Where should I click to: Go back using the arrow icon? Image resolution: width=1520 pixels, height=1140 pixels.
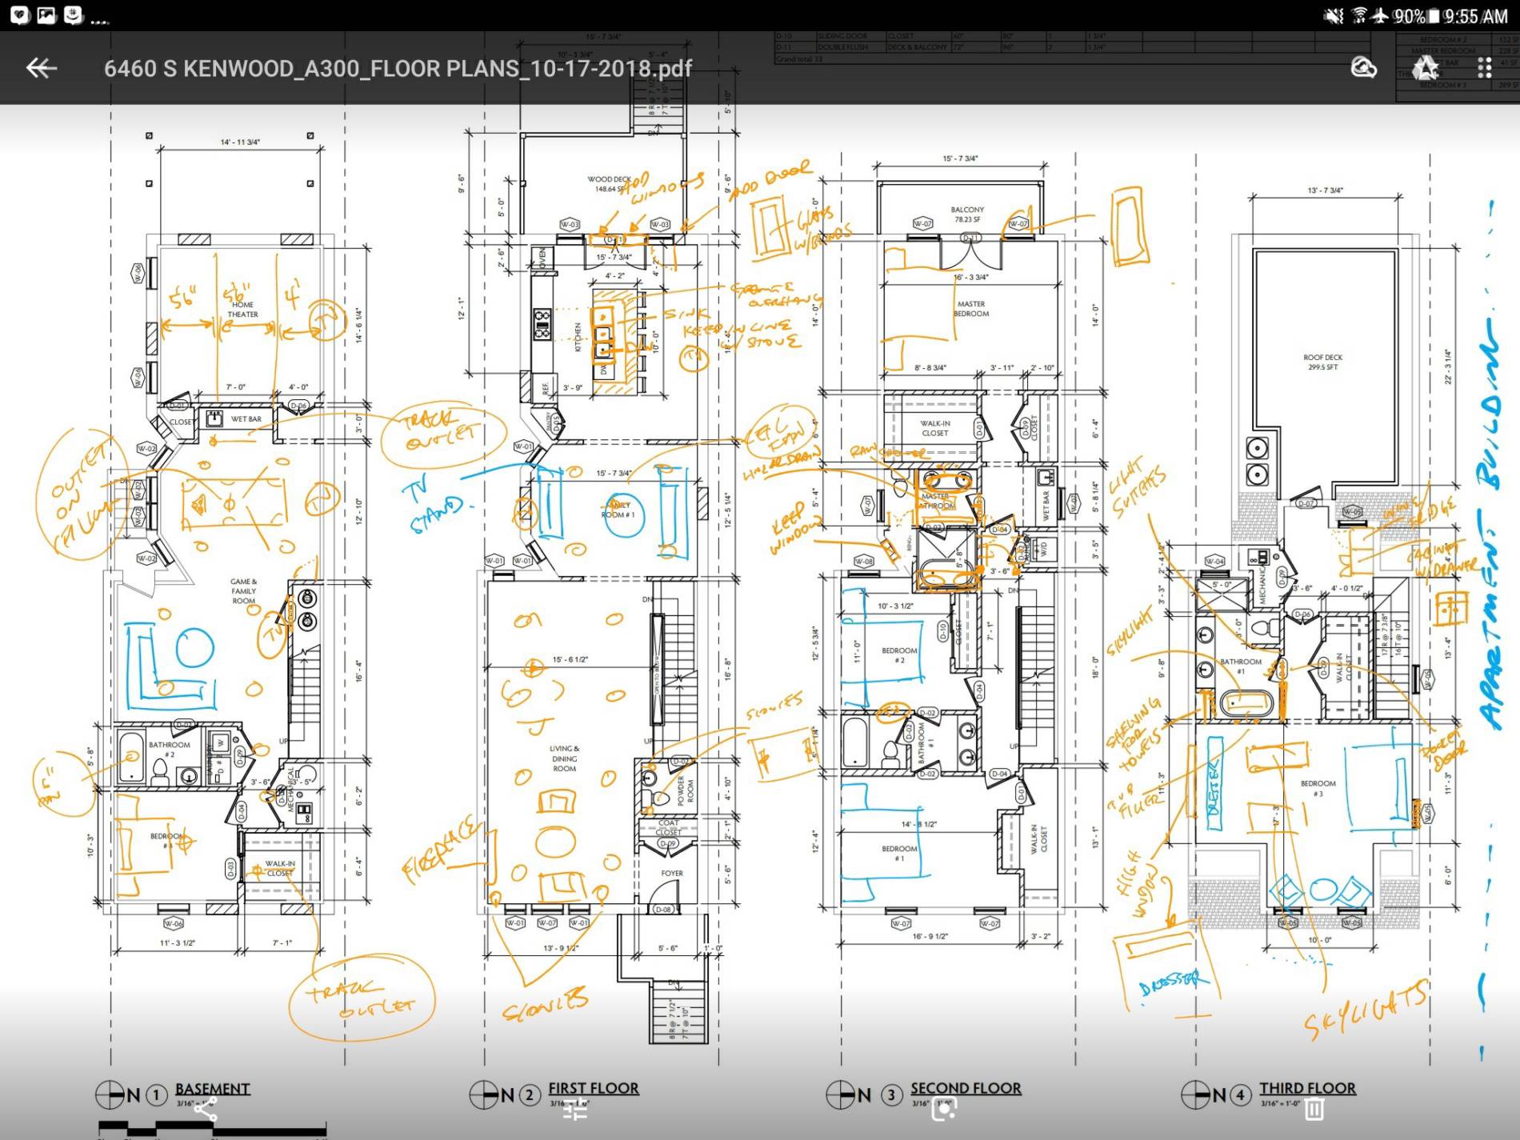click(42, 69)
